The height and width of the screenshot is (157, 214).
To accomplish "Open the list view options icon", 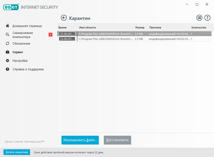I will (x=199, y=18).
